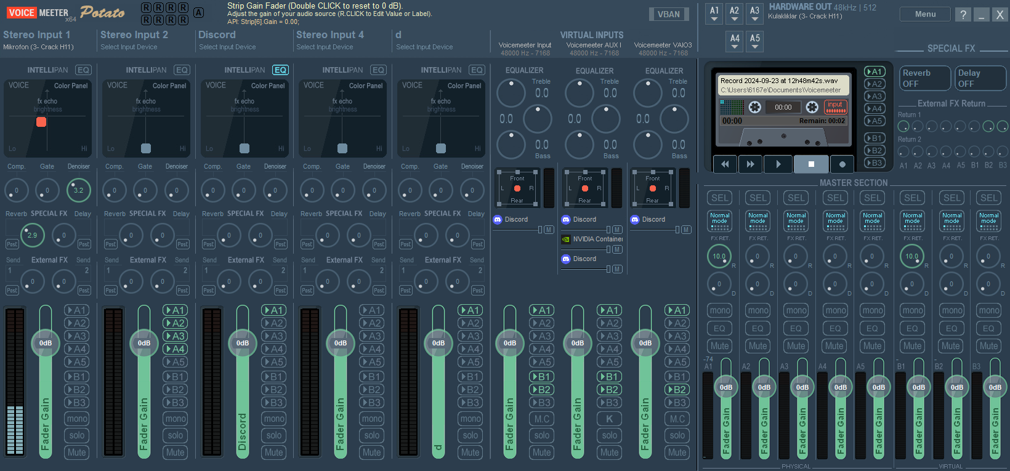Screen dimensions: 1010x471
Task: Select the B3 bus with its SEL button
Action: coord(989,198)
